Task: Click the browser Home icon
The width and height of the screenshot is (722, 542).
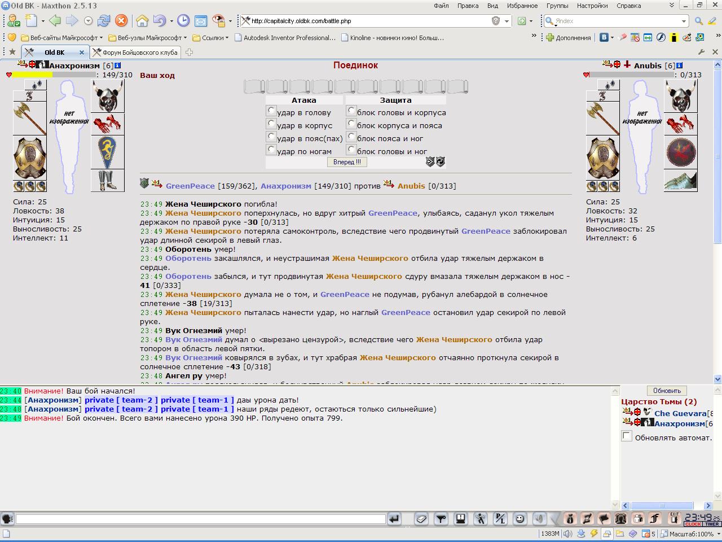Action: [x=142, y=21]
